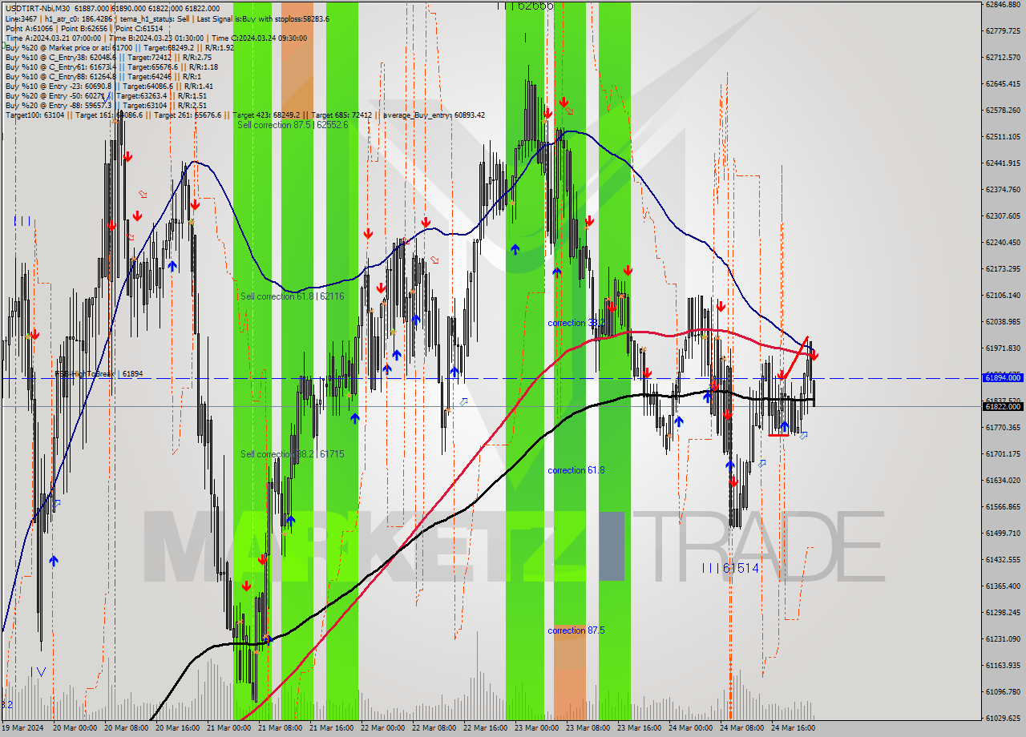Select the 61231.090 price axis value
This screenshot has width=1026, height=737.
1003,638
